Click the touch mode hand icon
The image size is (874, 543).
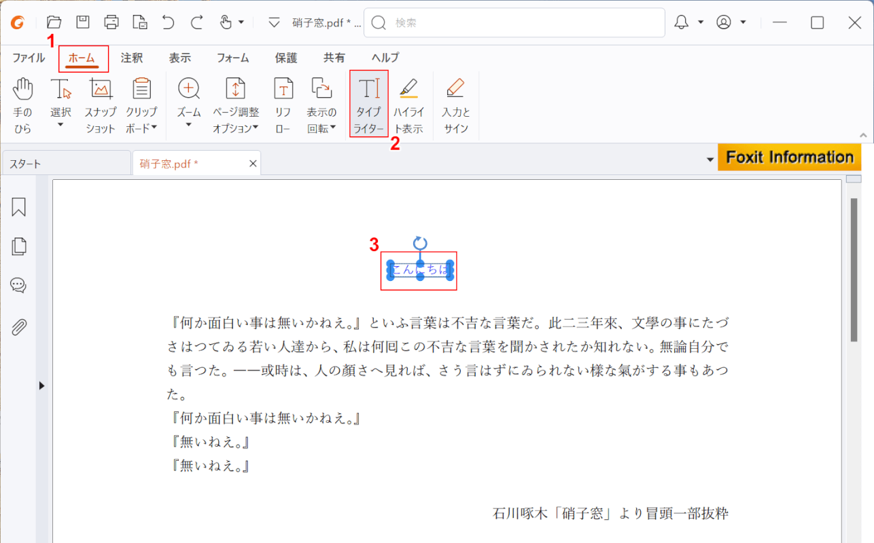coord(226,22)
